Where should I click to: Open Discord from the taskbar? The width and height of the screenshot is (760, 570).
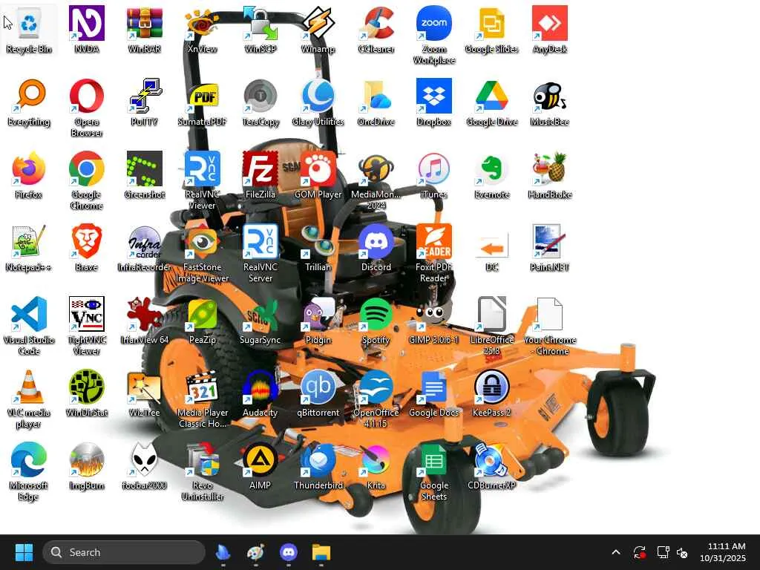pos(289,552)
